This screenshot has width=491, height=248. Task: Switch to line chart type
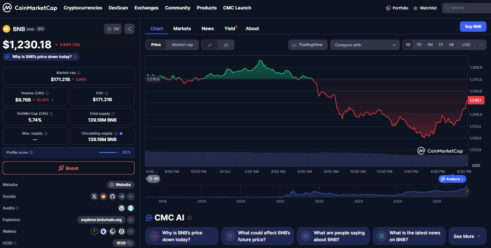pyautogui.click(x=210, y=45)
